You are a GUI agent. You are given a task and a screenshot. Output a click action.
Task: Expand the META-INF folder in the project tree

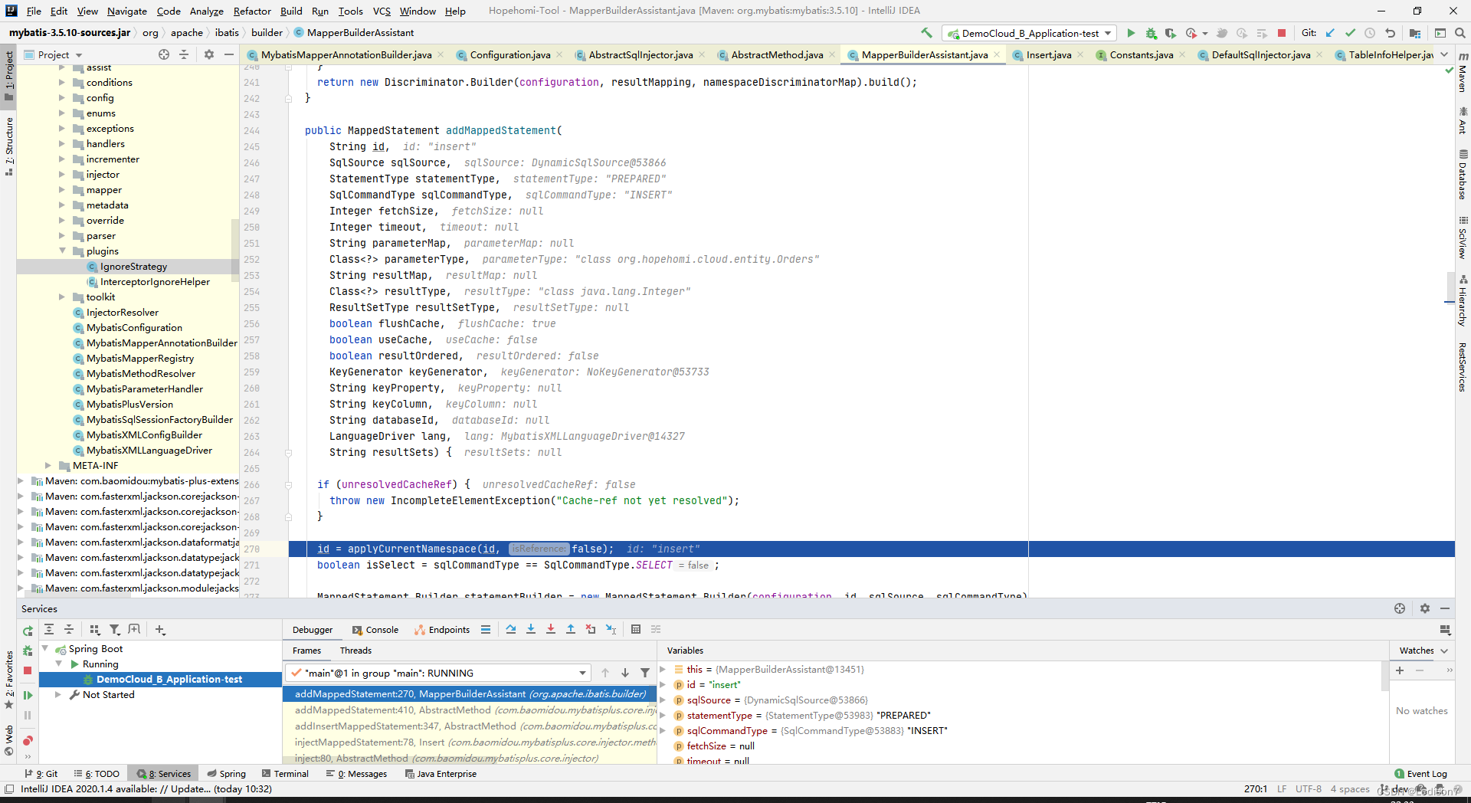[48, 465]
